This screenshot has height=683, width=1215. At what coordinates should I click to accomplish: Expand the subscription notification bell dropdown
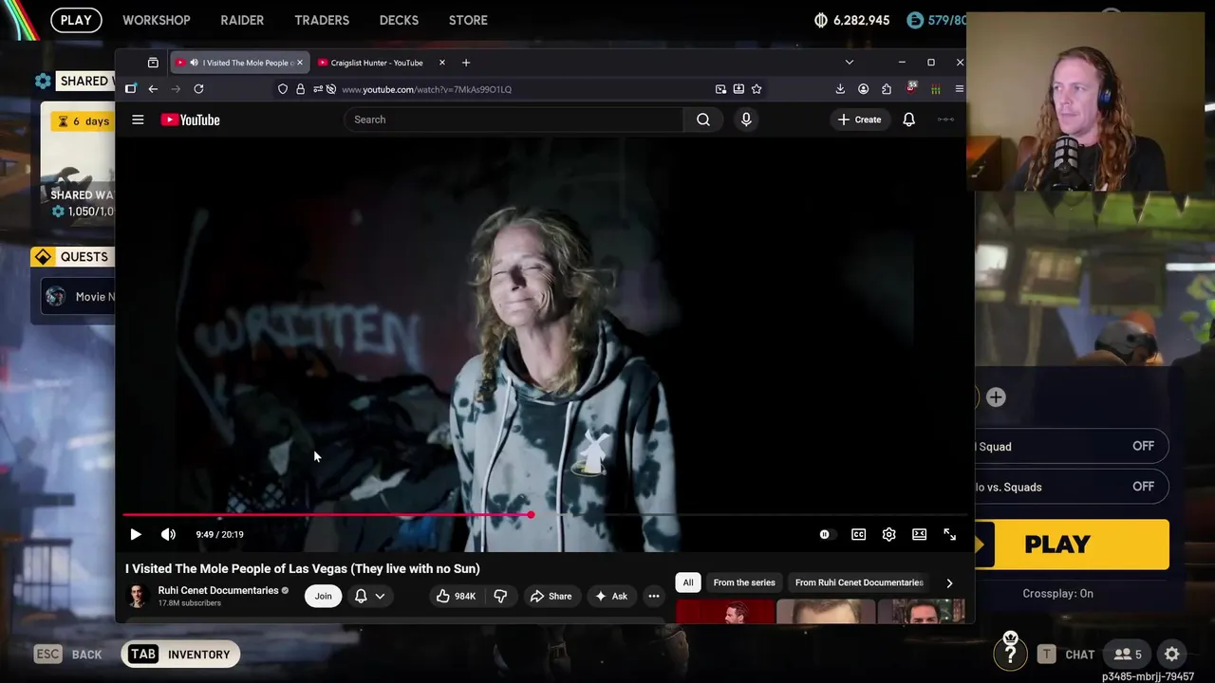[368, 596]
